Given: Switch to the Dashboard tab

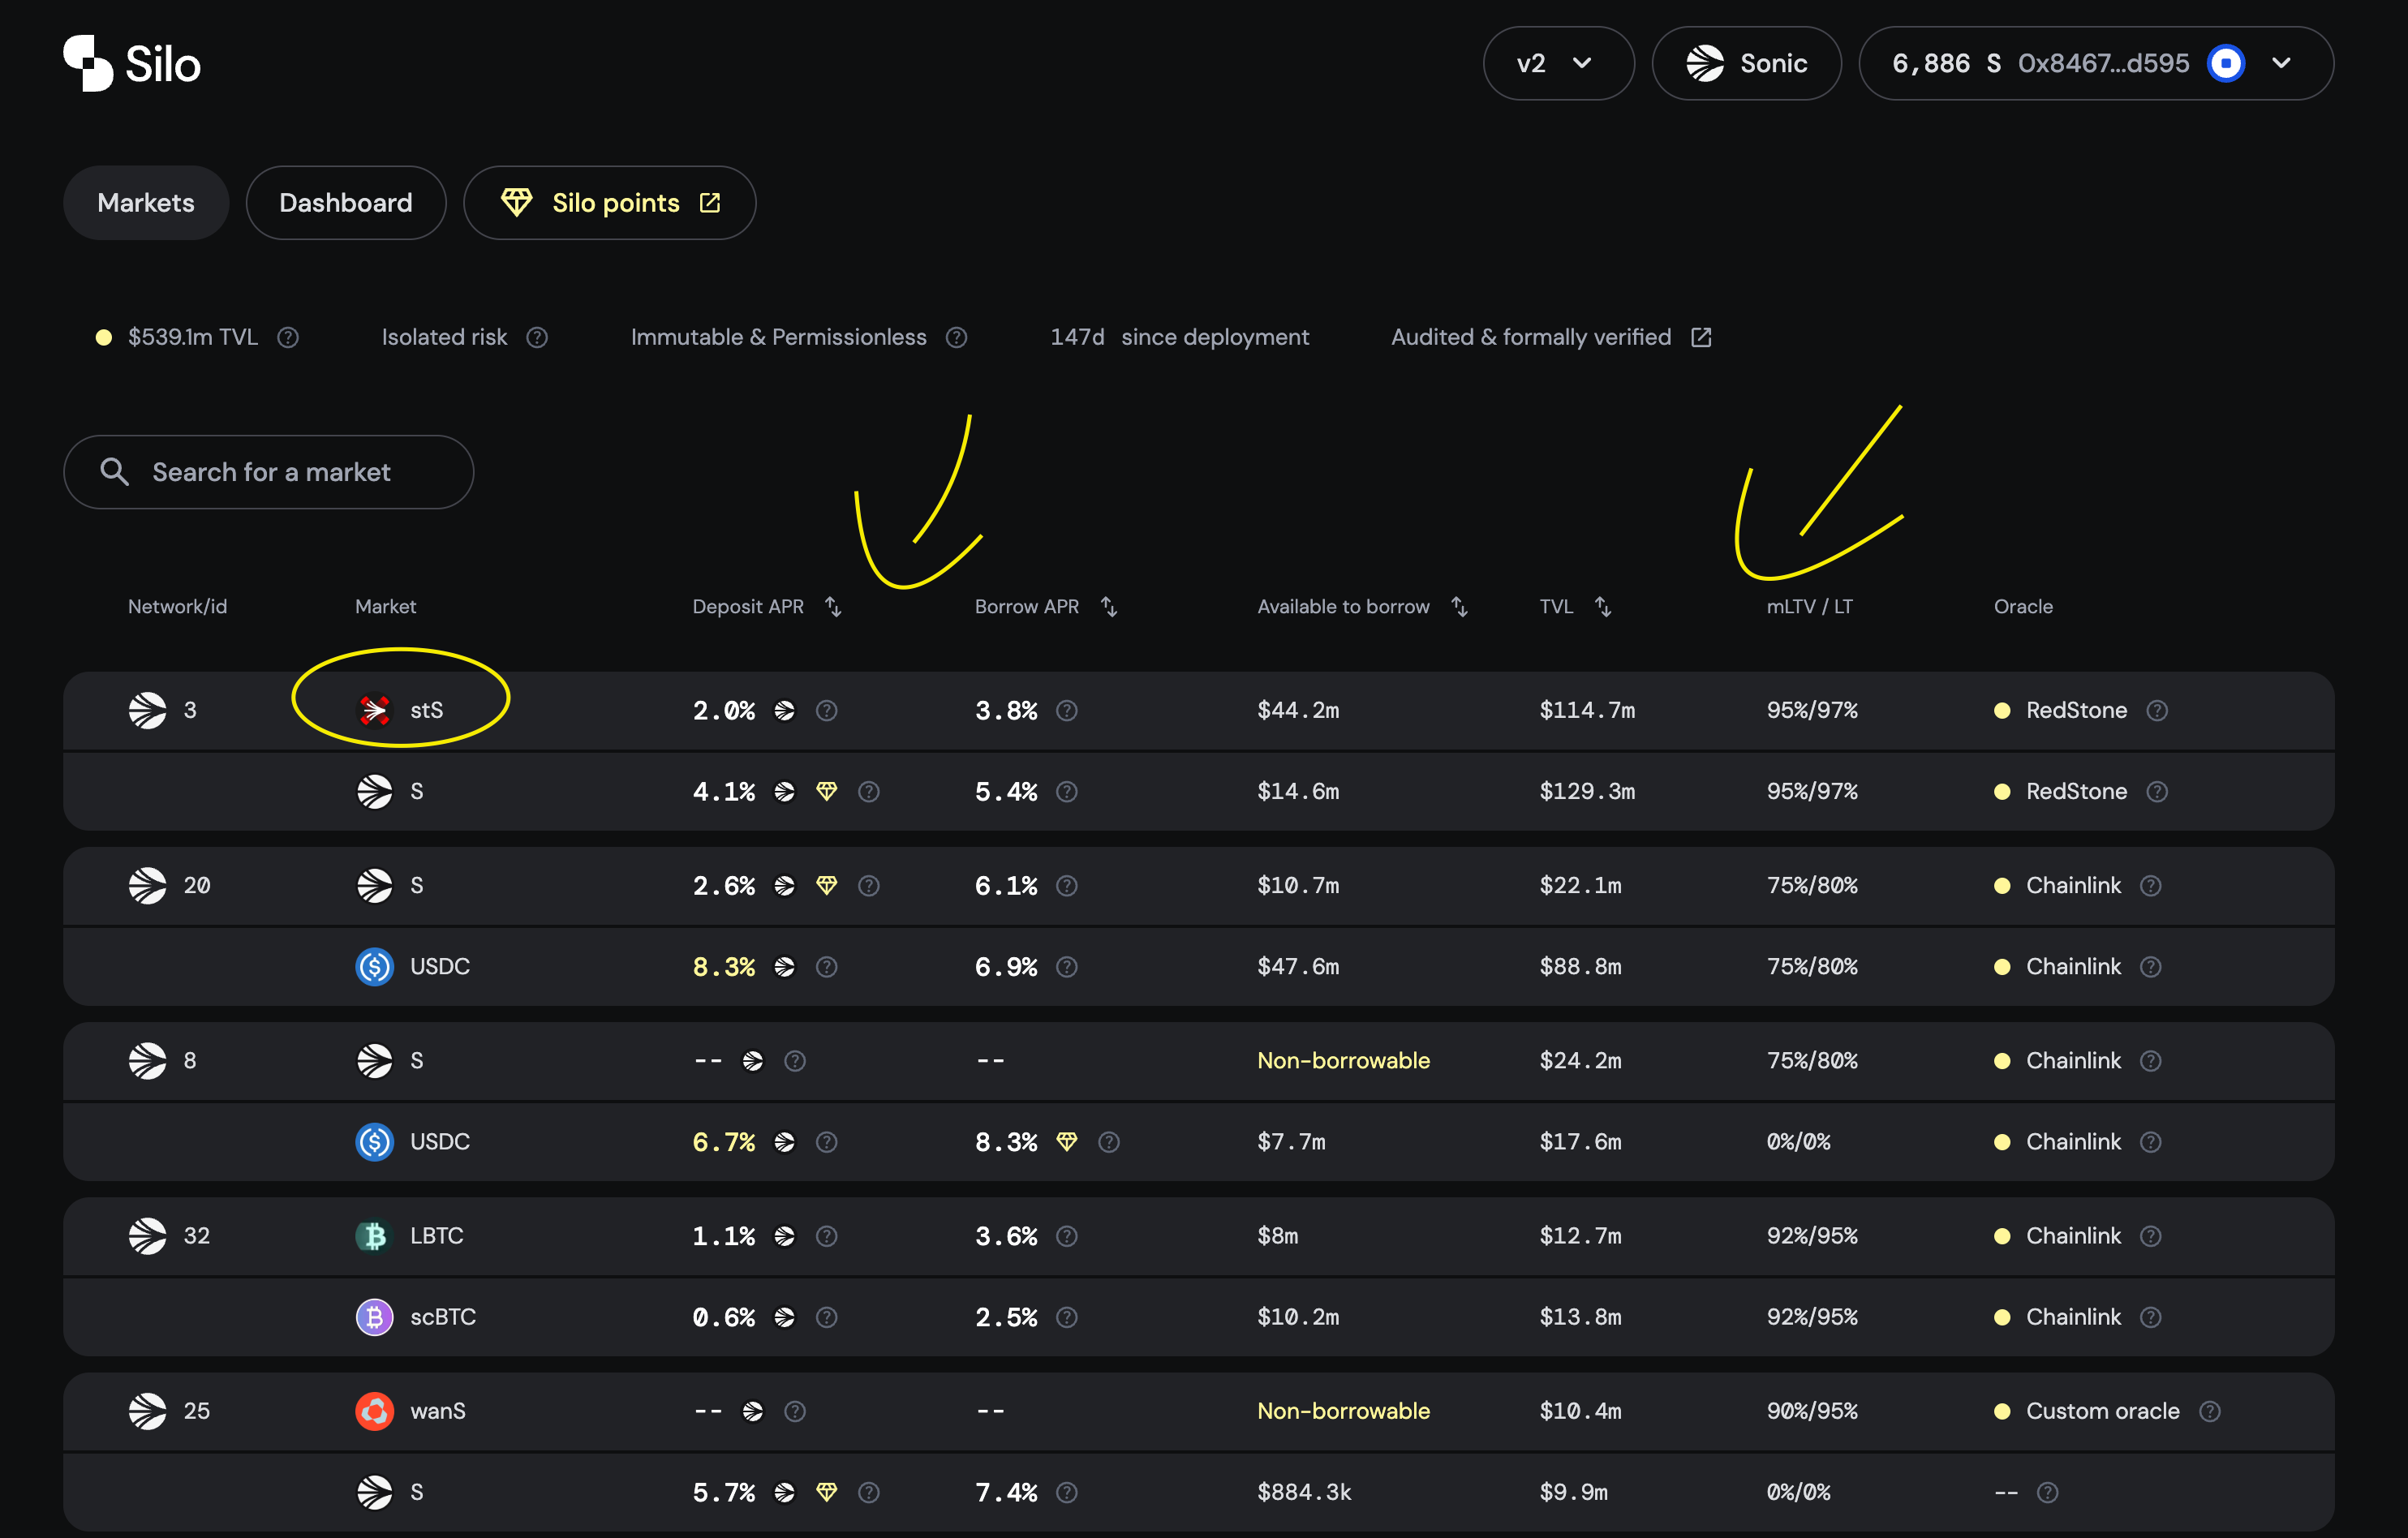Looking at the screenshot, I should point(345,203).
